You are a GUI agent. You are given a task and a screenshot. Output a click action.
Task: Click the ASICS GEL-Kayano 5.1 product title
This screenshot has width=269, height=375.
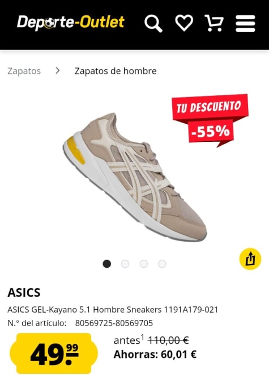(x=113, y=310)
